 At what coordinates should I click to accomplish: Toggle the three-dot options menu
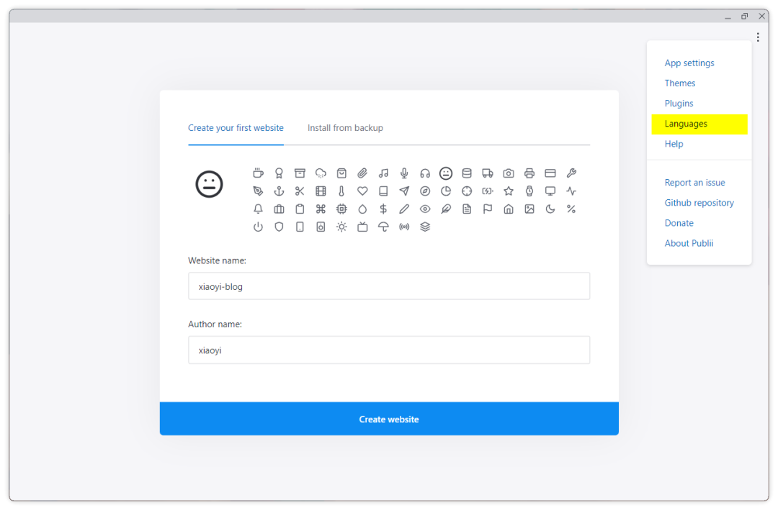coord(758,37)
